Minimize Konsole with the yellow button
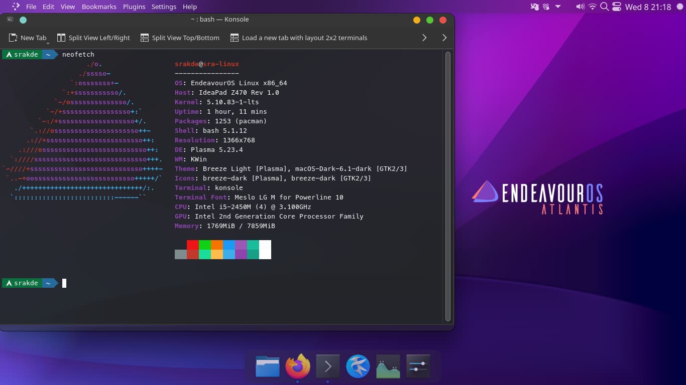This screenshot has height=385, width=686. point(416,20)
